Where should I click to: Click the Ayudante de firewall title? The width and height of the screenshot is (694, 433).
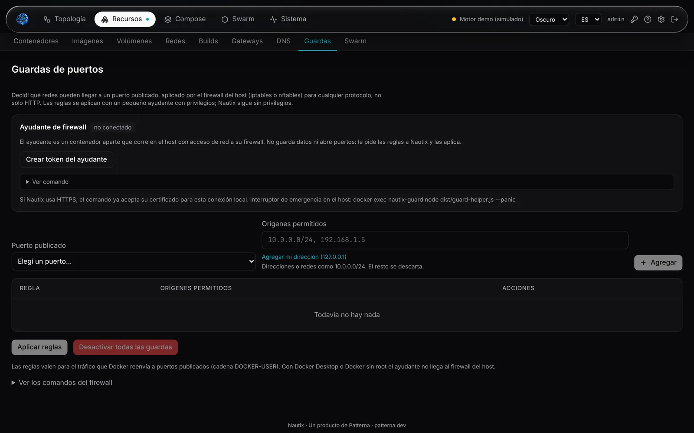point(53,127)
